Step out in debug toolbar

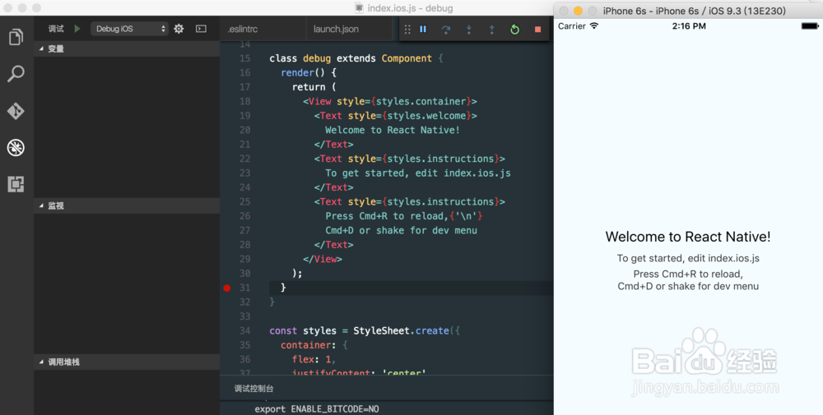(492, 30)
